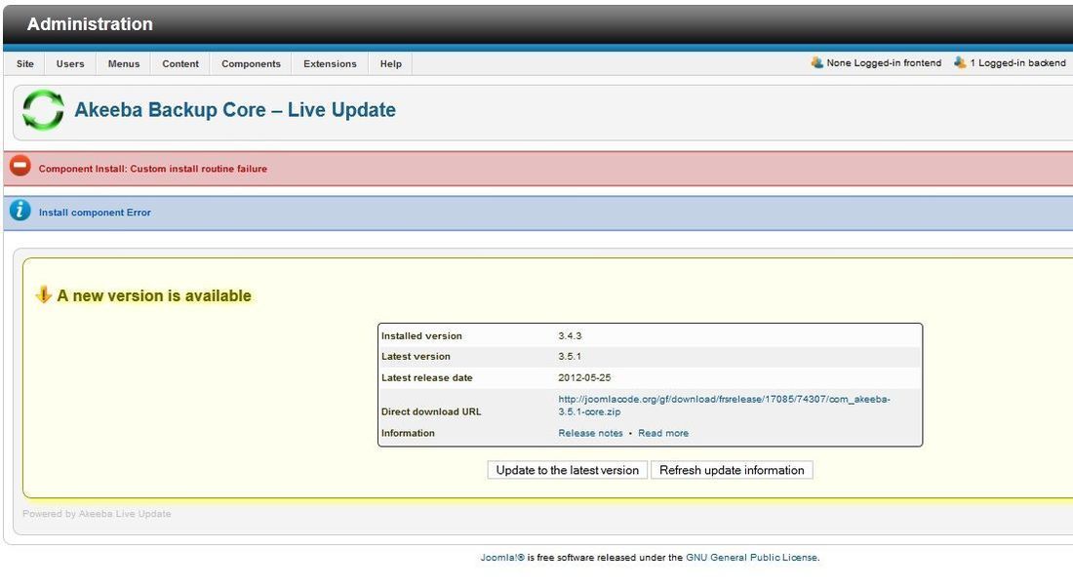Click the latest version value 3.5.1

pyautogui.click(x=570, y=357)
